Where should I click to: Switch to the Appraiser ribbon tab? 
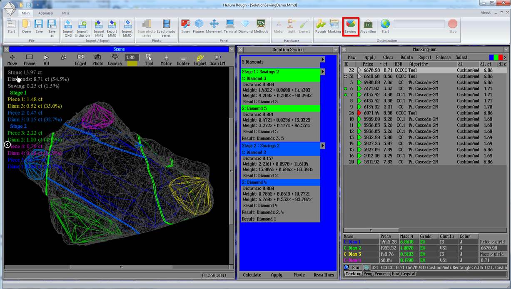pyautogui.click(x=46, y=13)
